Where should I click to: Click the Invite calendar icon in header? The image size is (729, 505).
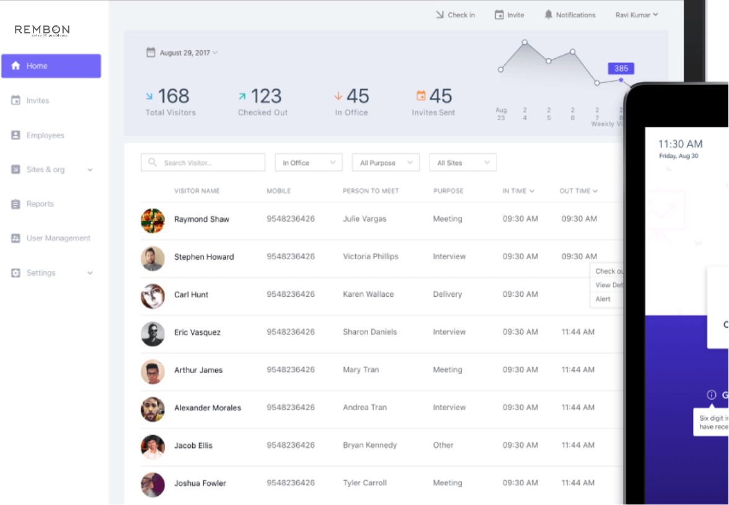499,15
